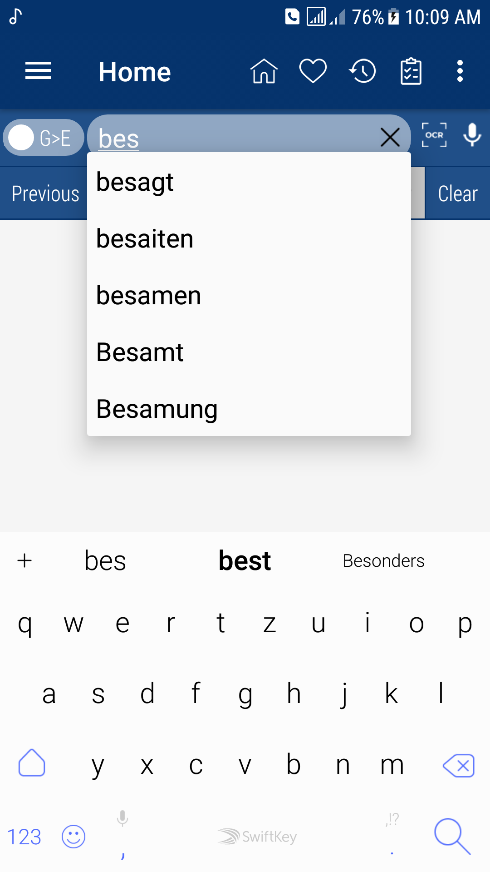Open the three-dot overflow menu
The width and height of the screenshot is (490, 872).
(460, 71)
